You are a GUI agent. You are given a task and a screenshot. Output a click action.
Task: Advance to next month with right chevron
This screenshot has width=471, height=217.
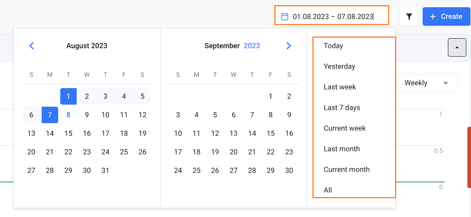coord(288,46)
